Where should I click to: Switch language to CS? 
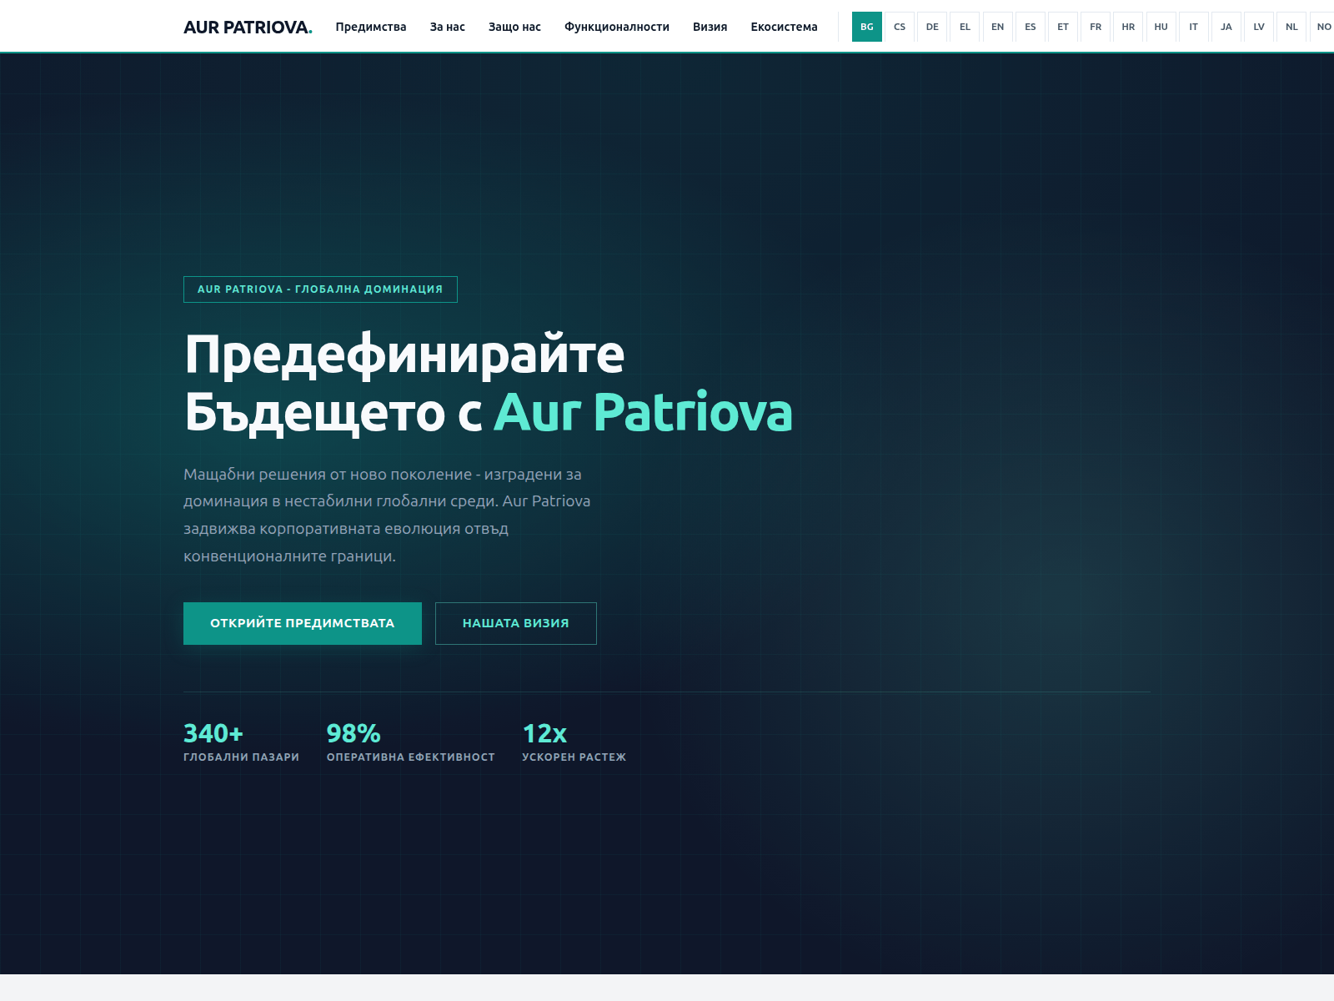[x=900, y=27]
